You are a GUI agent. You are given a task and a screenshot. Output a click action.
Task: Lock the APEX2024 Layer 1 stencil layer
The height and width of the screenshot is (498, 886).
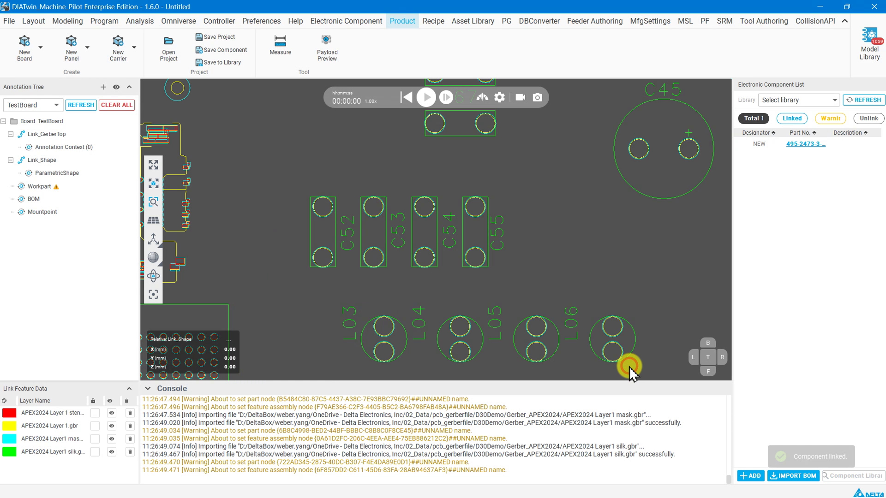95,413
